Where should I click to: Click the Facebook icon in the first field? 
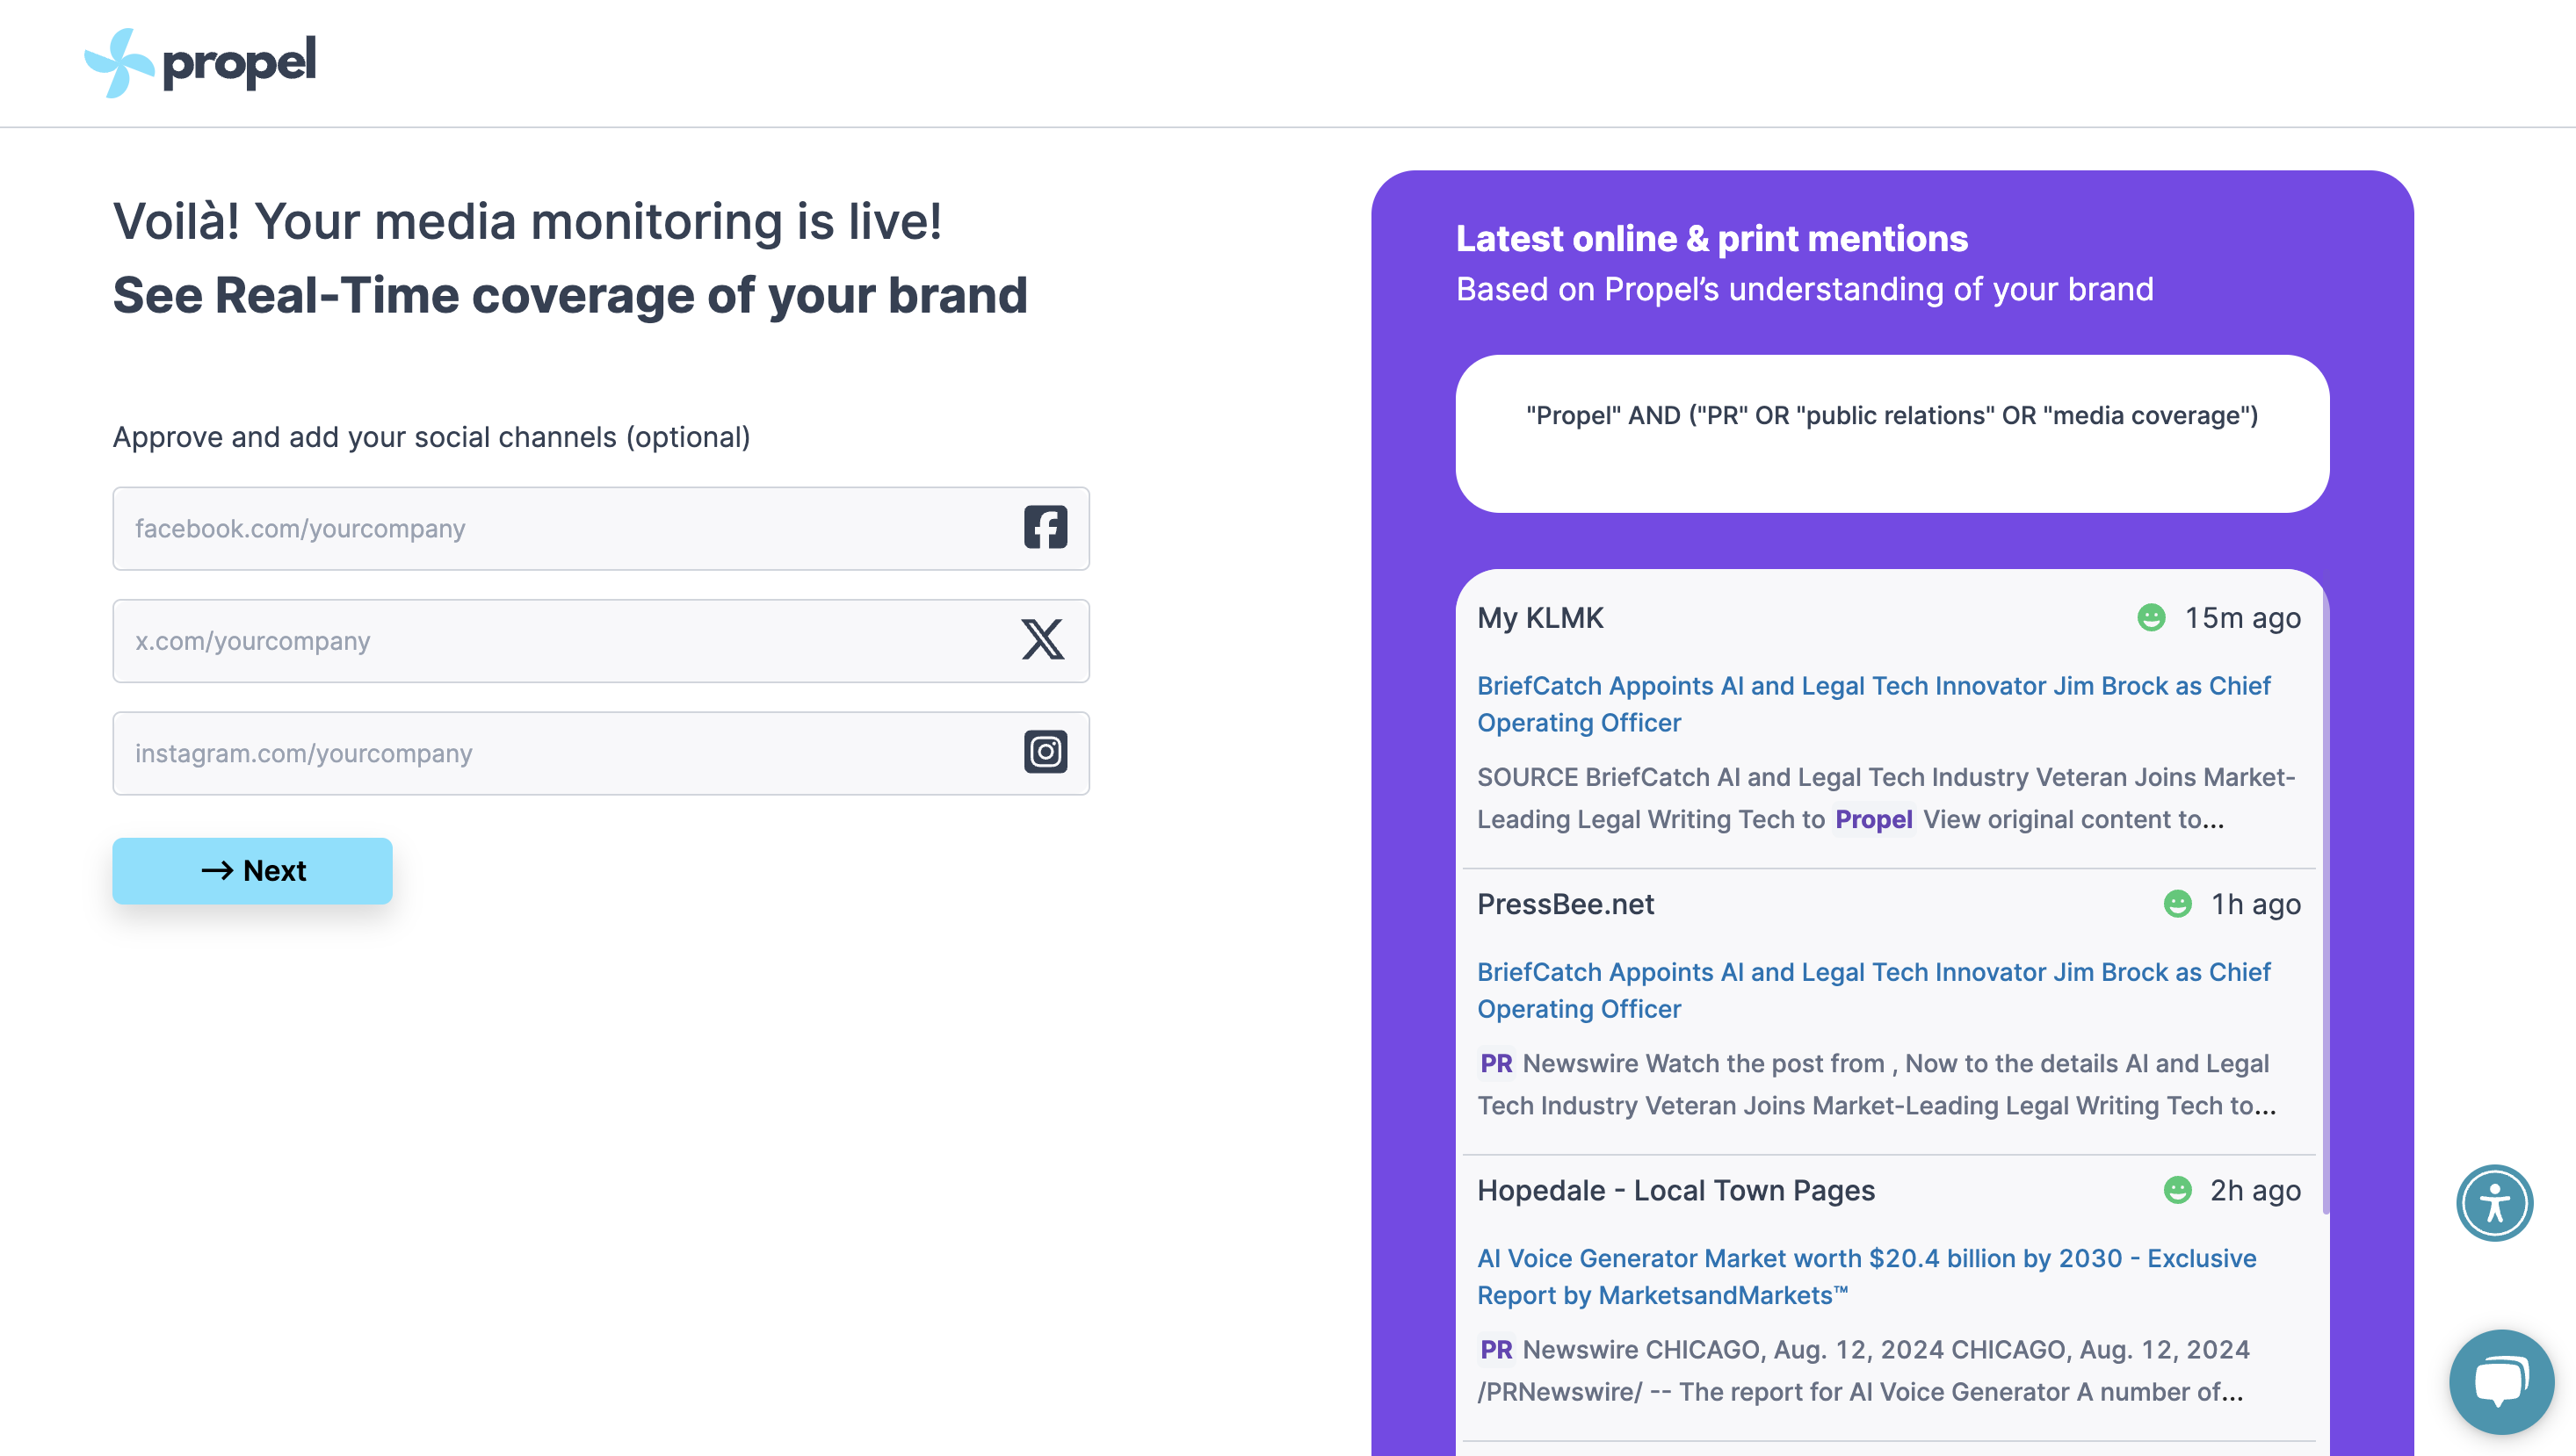pos(1046,528)
